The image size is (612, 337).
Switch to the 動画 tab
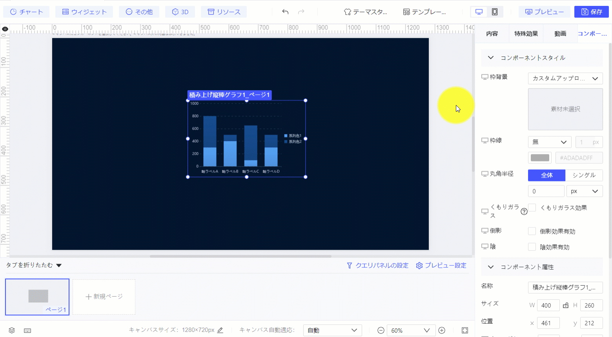tap(560, 34)
